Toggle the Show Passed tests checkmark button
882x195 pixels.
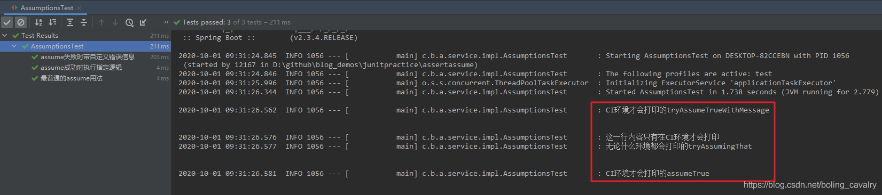tap(7, 22)
